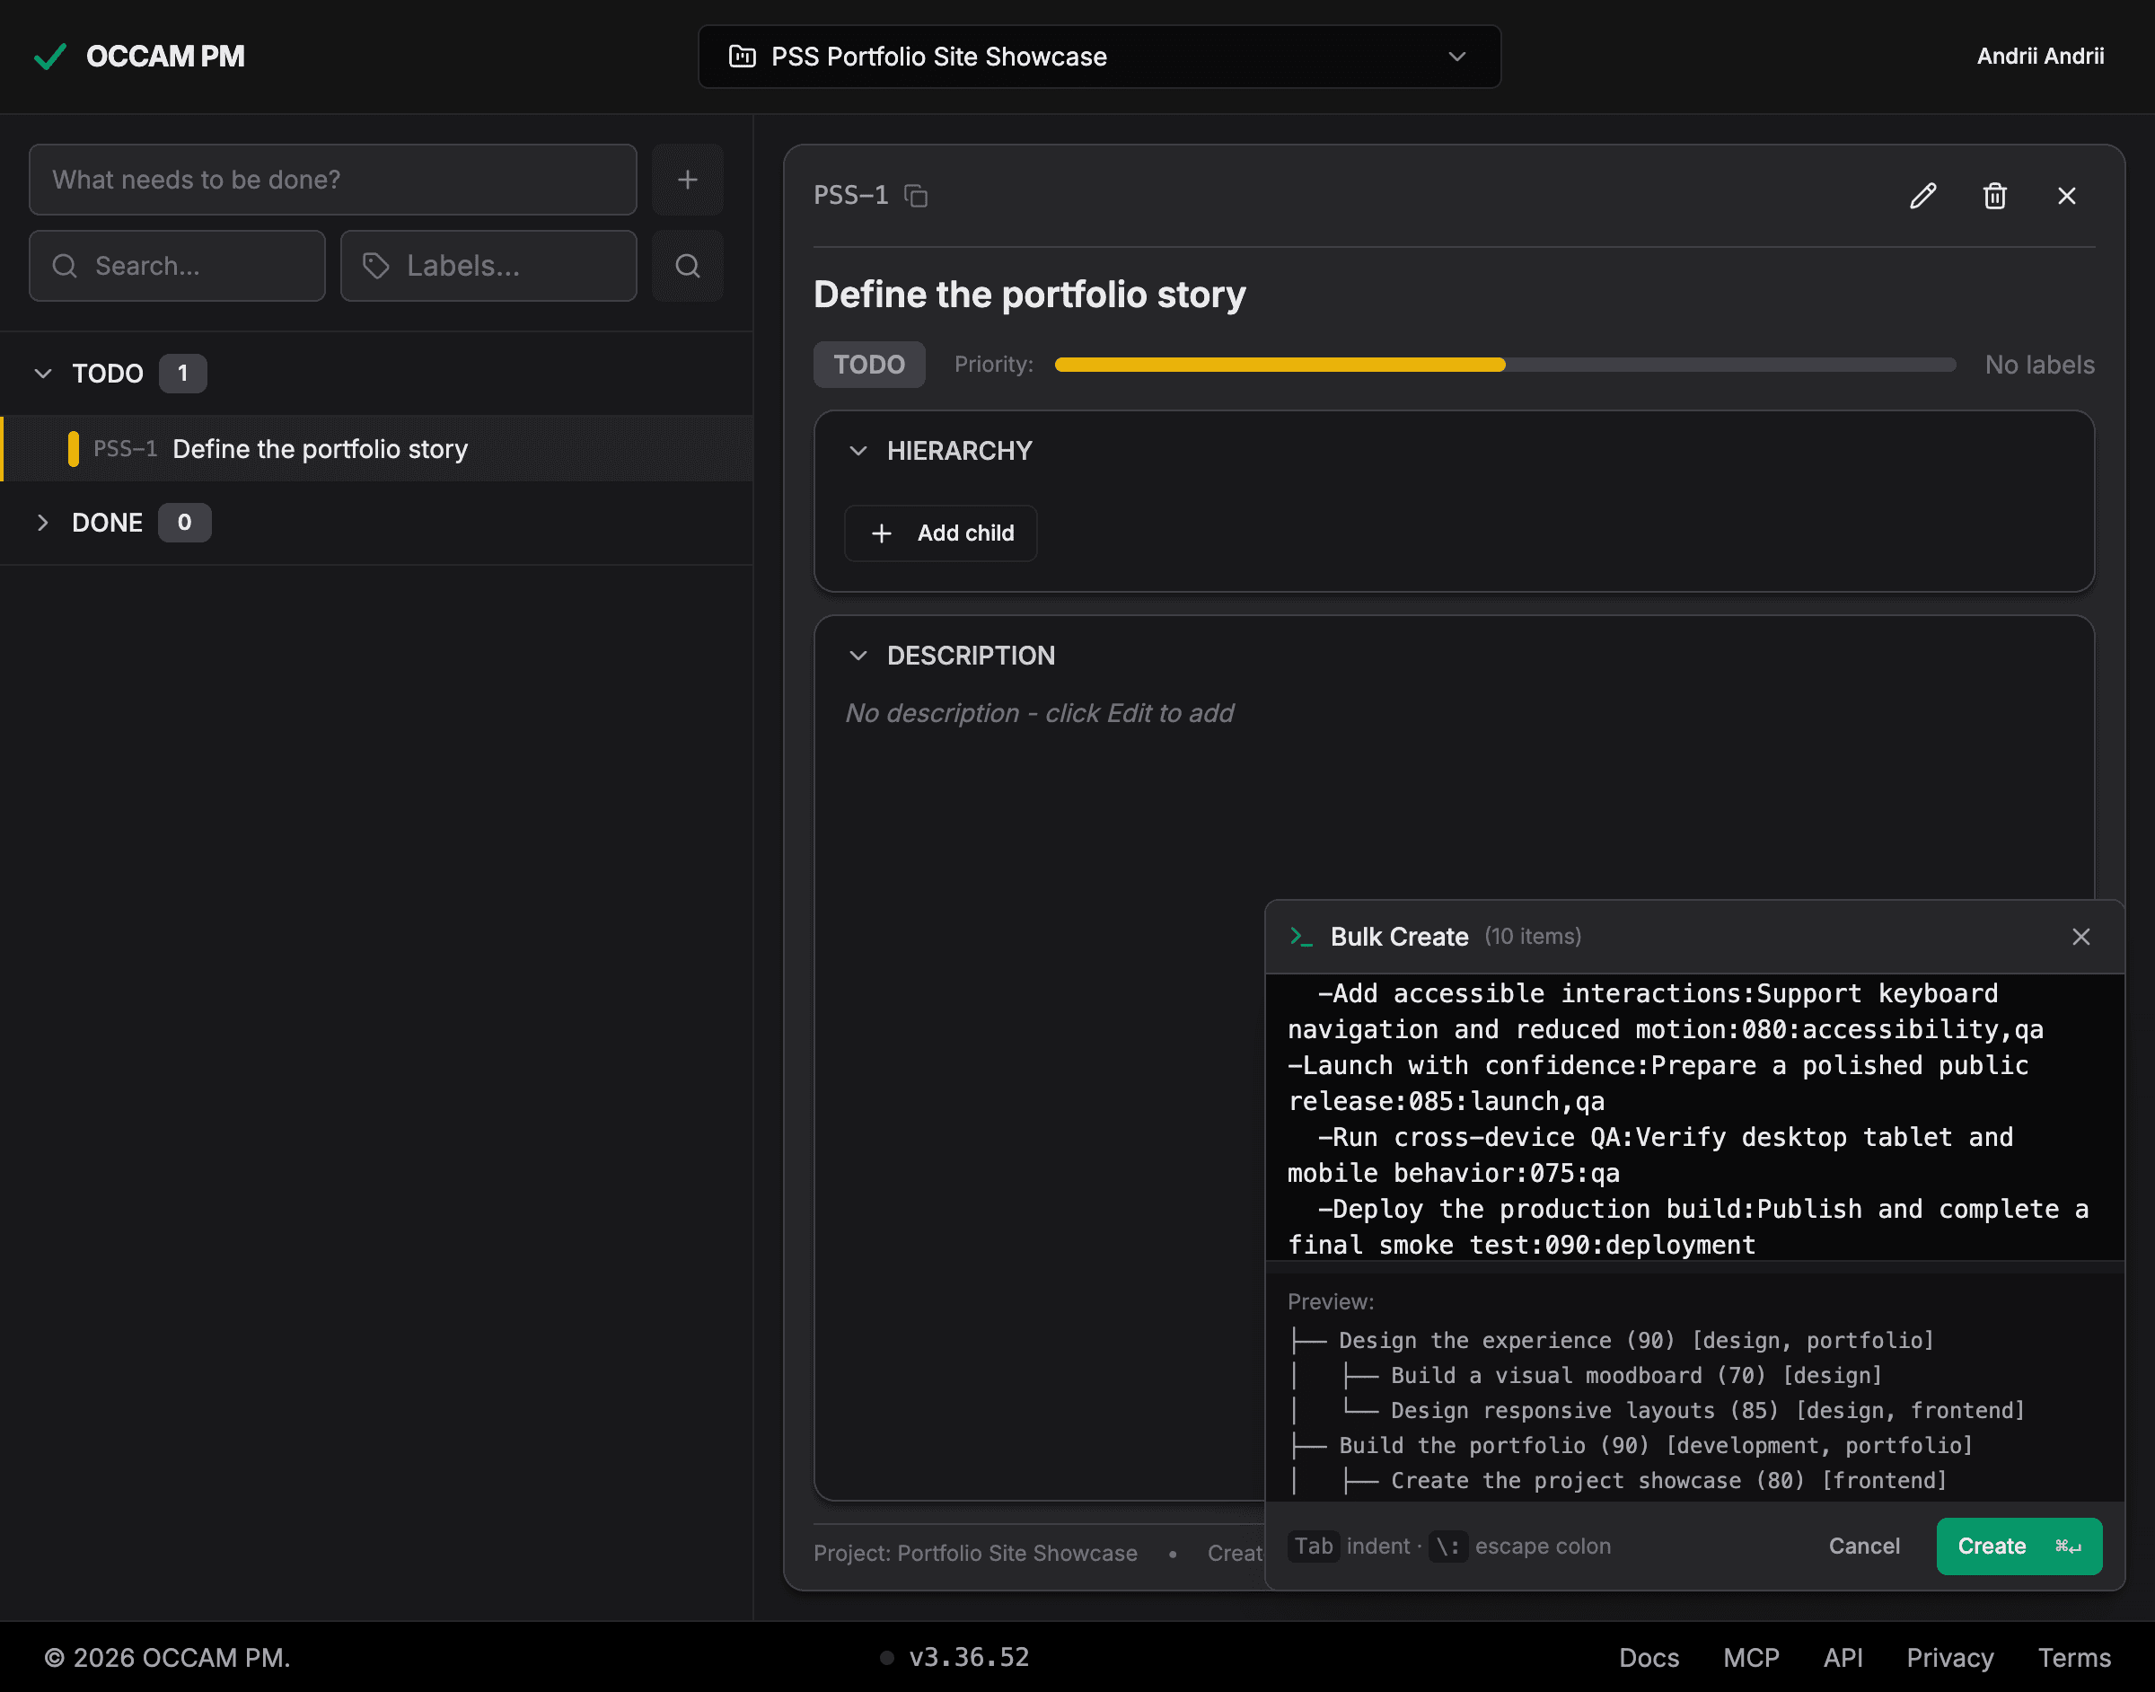Viewport: 2155px width, 1692px height.
Task: Select task PSS-1 Define the portfolio story
Action: pyautogui.click(x=377, y=449)
